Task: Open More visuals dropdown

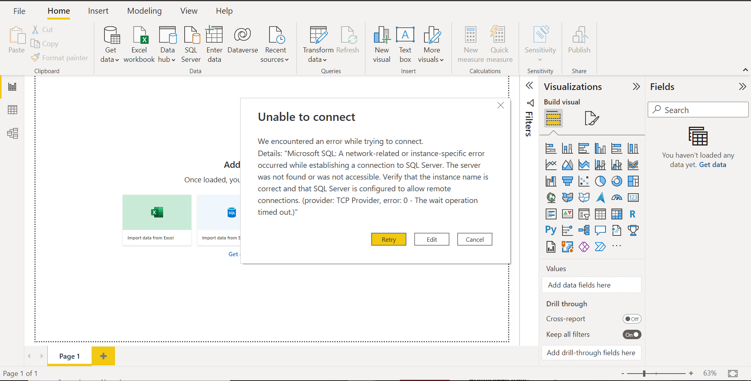Action: [x=442, y=60]
